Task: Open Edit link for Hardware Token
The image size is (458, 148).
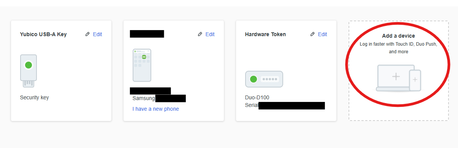Action: pos(322,34)
